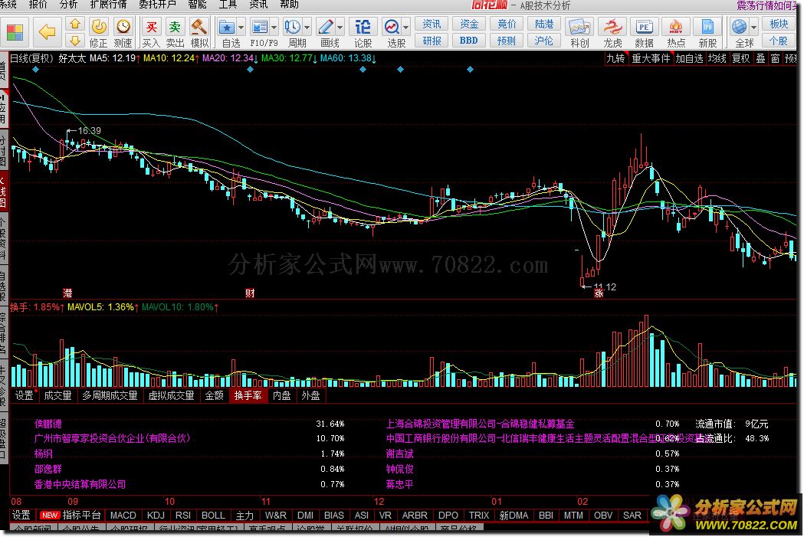
Task: Click the 板块 sector button
Action: (779, 24)
